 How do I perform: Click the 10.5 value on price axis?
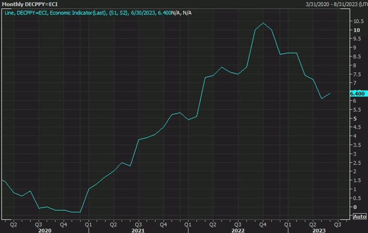(x=357, y=21)
